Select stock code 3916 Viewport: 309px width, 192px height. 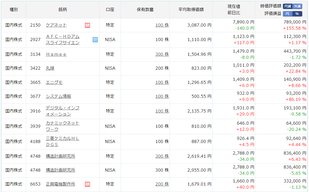click(35, 111)
